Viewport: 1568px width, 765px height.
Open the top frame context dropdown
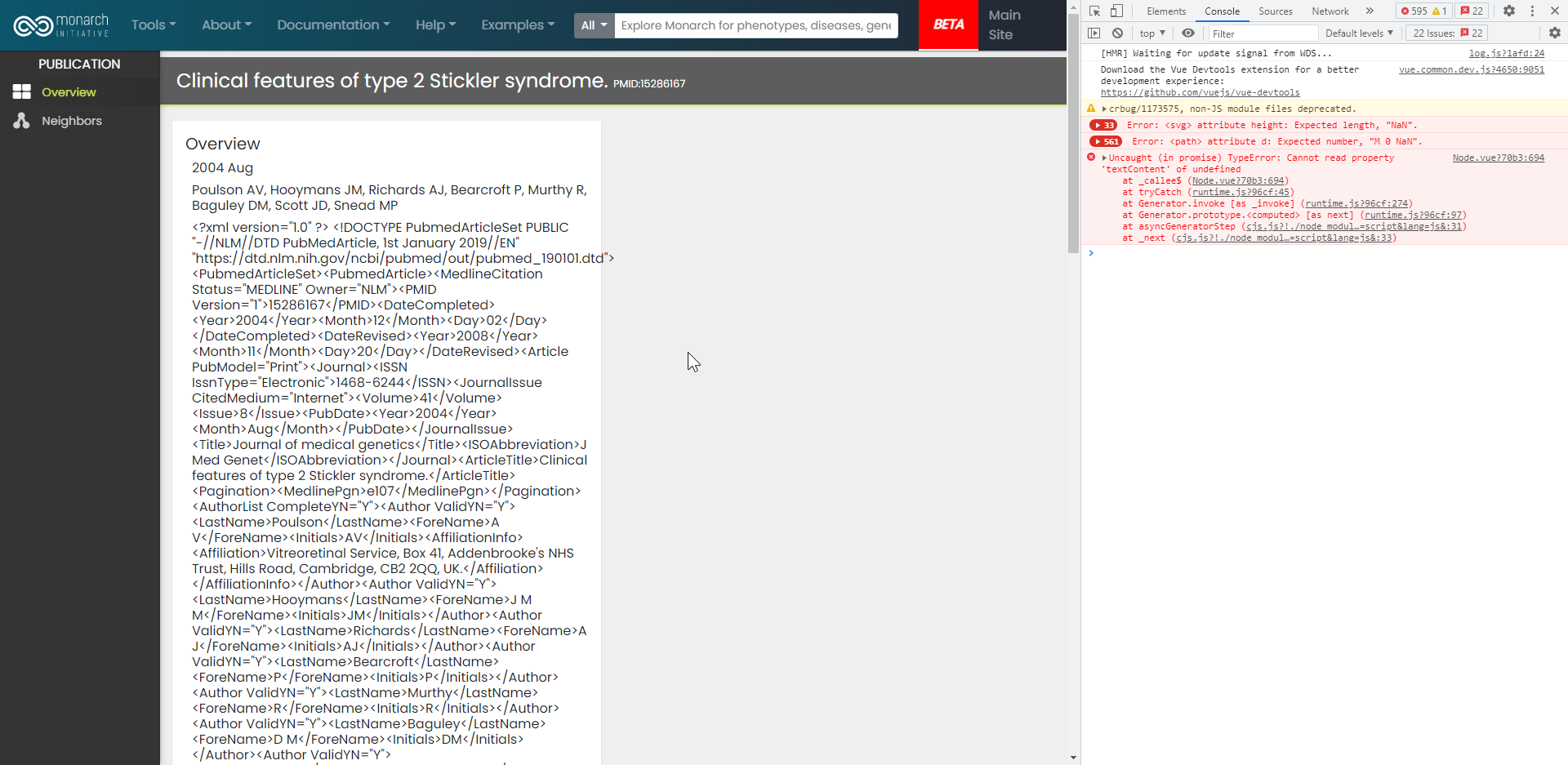coord(1151,33)
